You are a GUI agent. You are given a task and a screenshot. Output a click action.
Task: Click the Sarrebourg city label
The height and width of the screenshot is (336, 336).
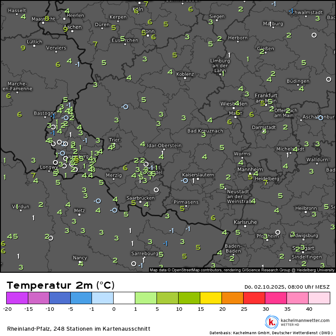[x=145, y=253]
